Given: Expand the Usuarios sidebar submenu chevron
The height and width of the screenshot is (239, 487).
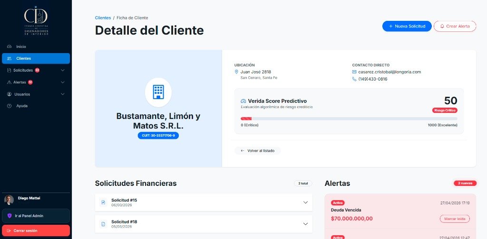Looking at the screenshot, I should [x=63, y=94].
